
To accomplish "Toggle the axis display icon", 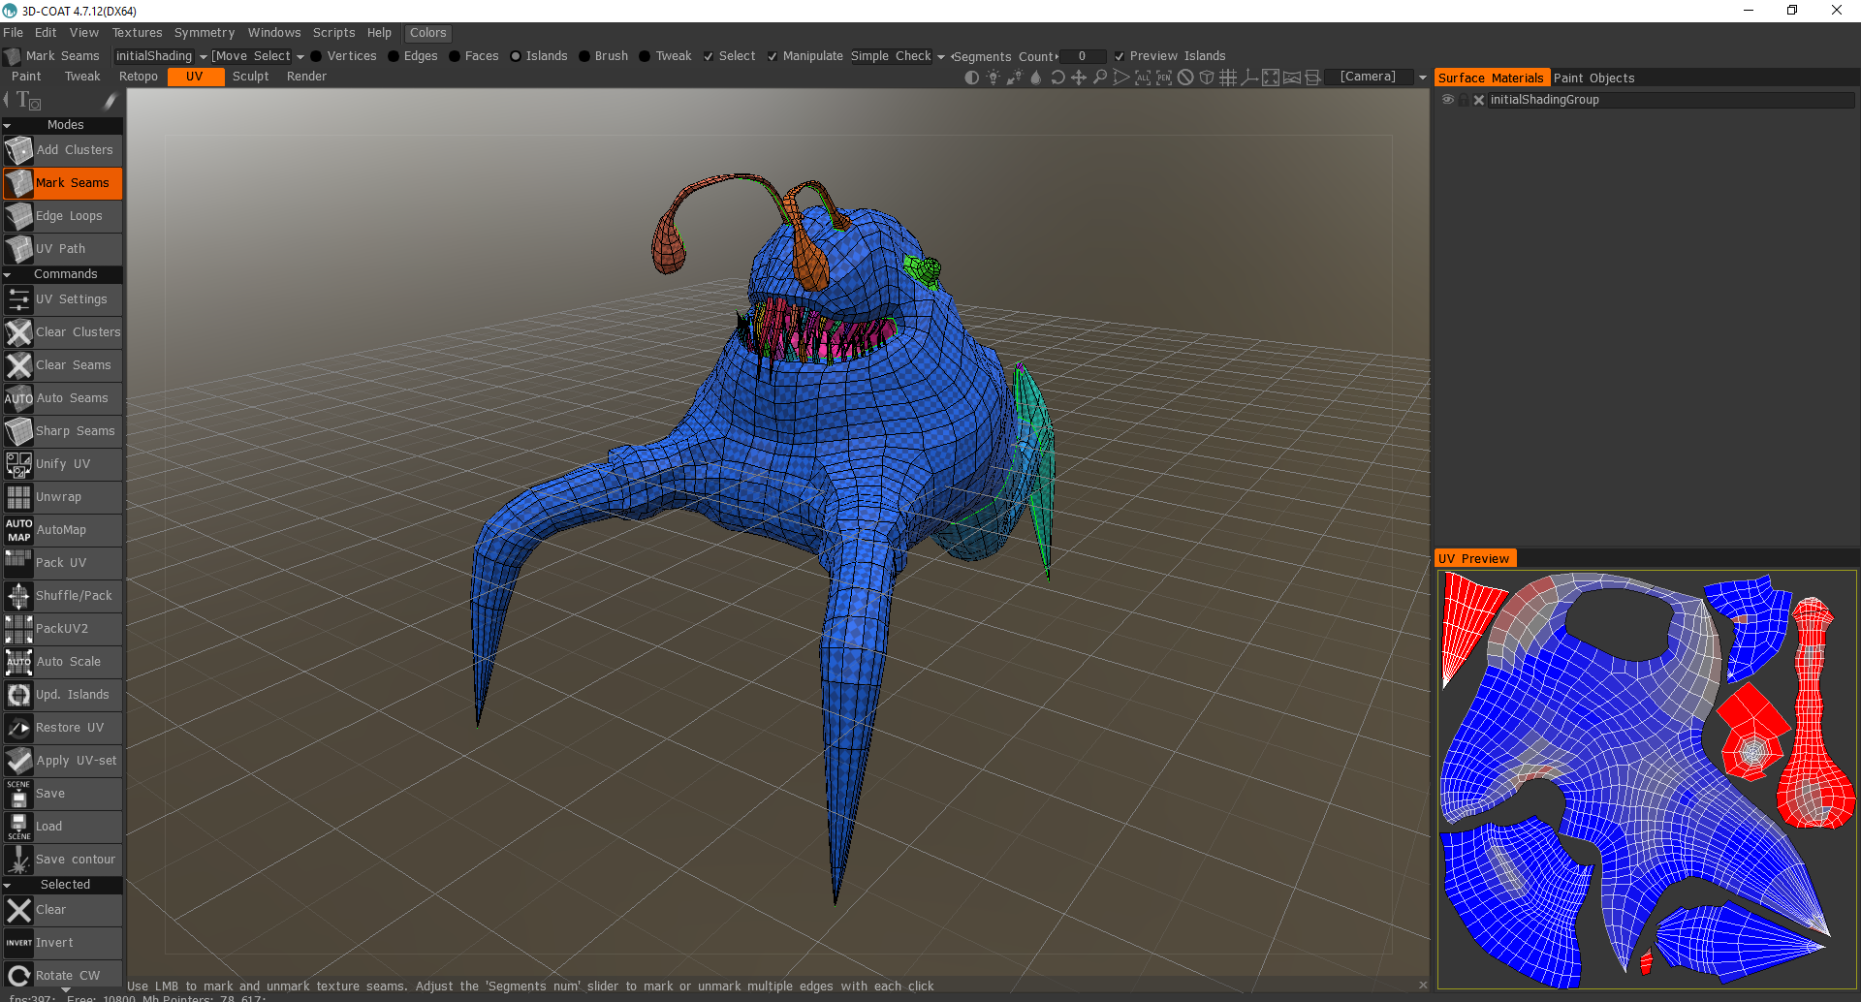I will point(1249,78).
